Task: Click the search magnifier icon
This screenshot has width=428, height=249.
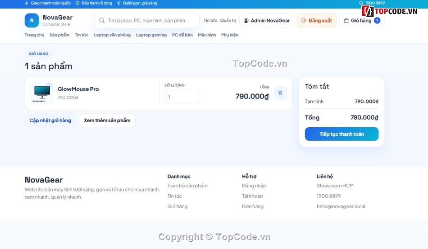Action: [102, 20]
